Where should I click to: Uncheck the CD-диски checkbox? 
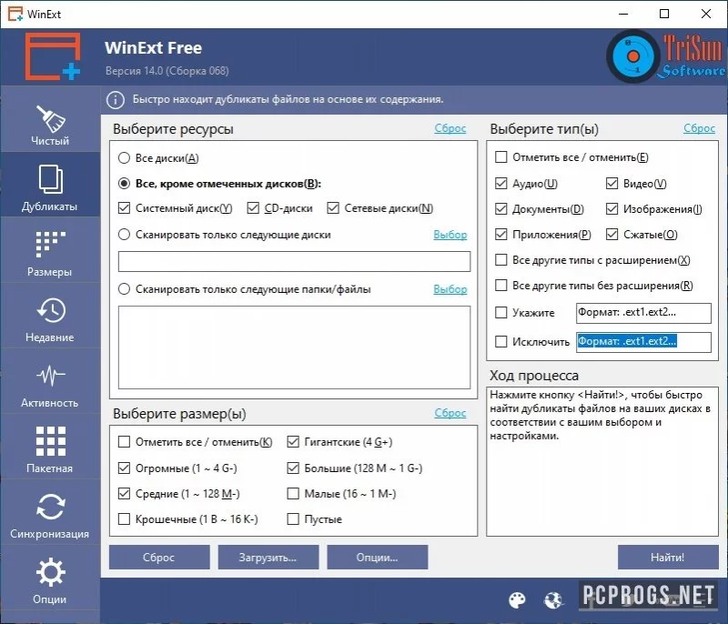253,208
